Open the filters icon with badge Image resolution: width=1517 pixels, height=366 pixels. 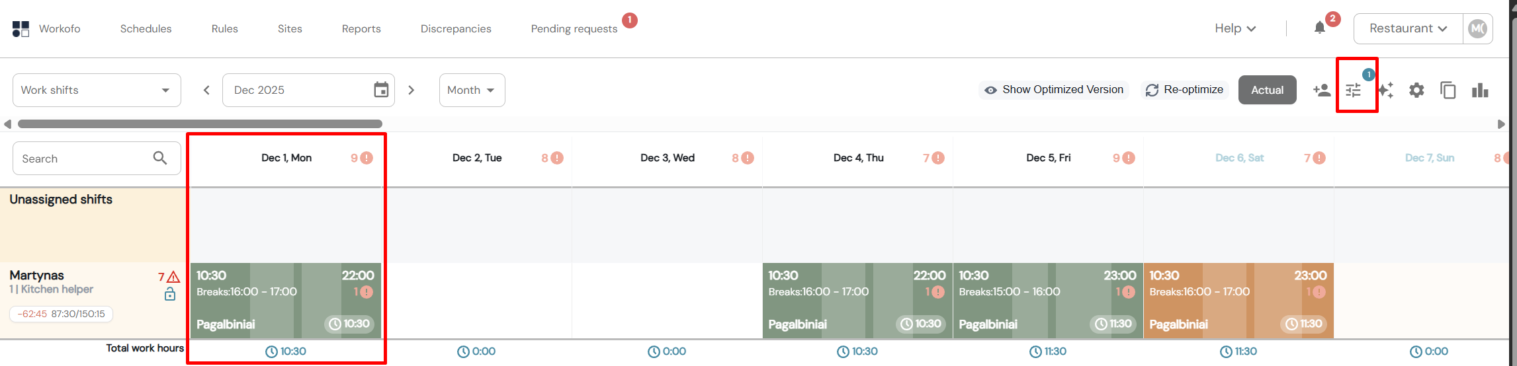click(1354, 91)
